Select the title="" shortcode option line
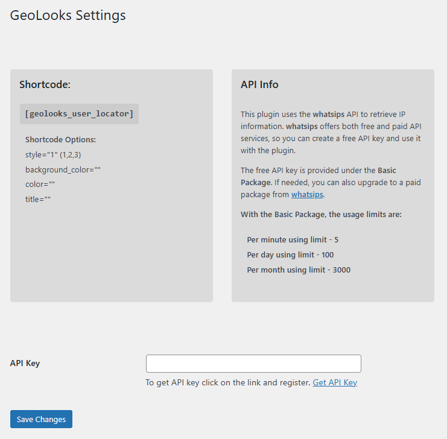447x439 pixels. point(38,199)
